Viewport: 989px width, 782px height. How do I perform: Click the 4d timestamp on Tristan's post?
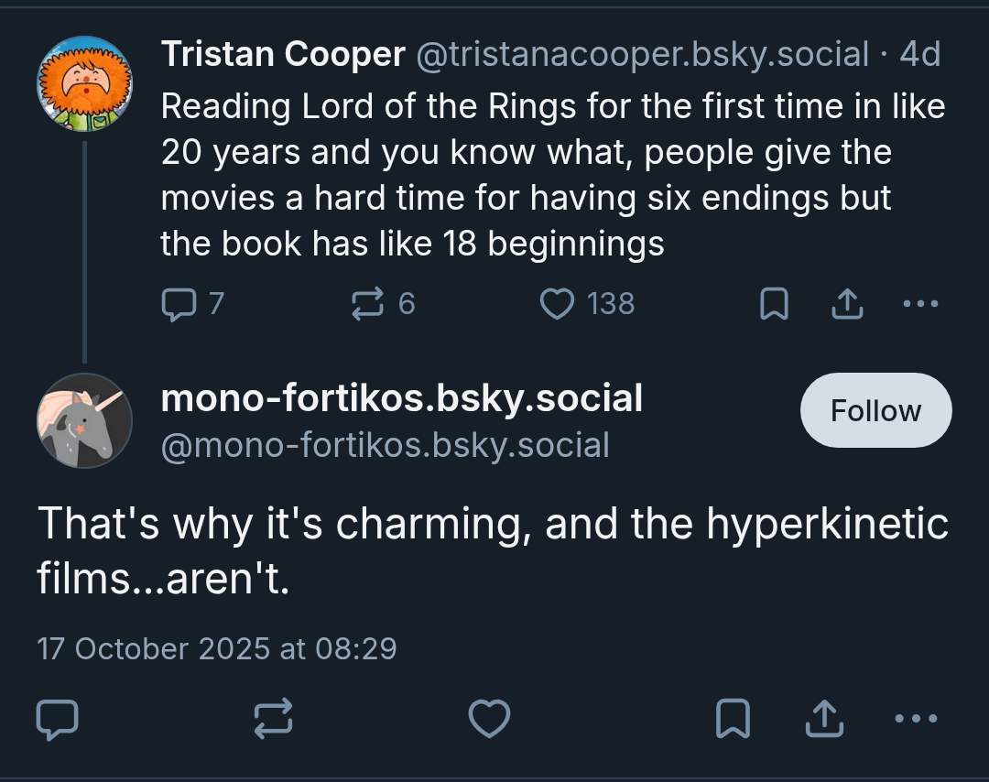pos(919,54)
